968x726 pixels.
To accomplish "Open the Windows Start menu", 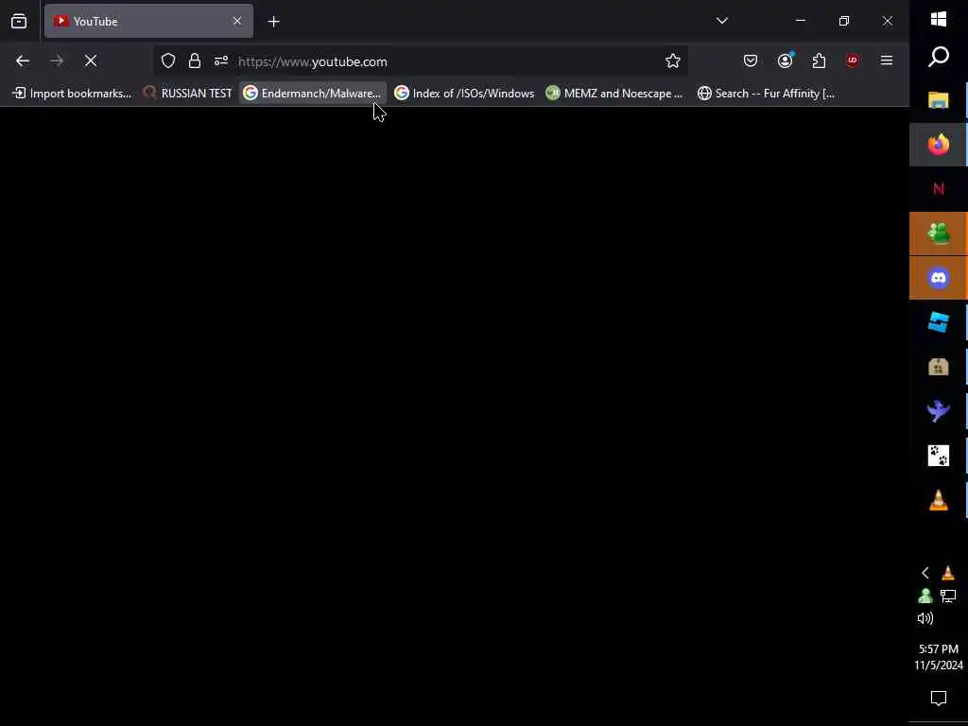I will tap(939, 19).
